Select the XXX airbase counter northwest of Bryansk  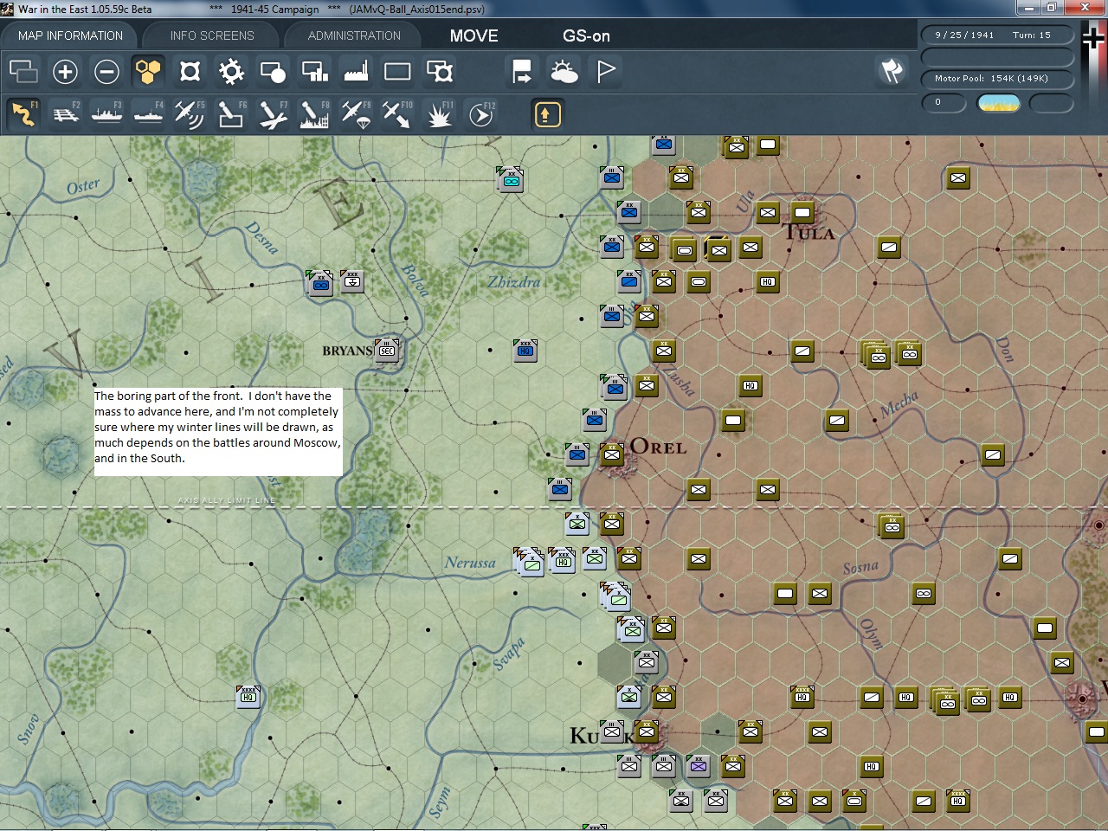click(352, 281)
